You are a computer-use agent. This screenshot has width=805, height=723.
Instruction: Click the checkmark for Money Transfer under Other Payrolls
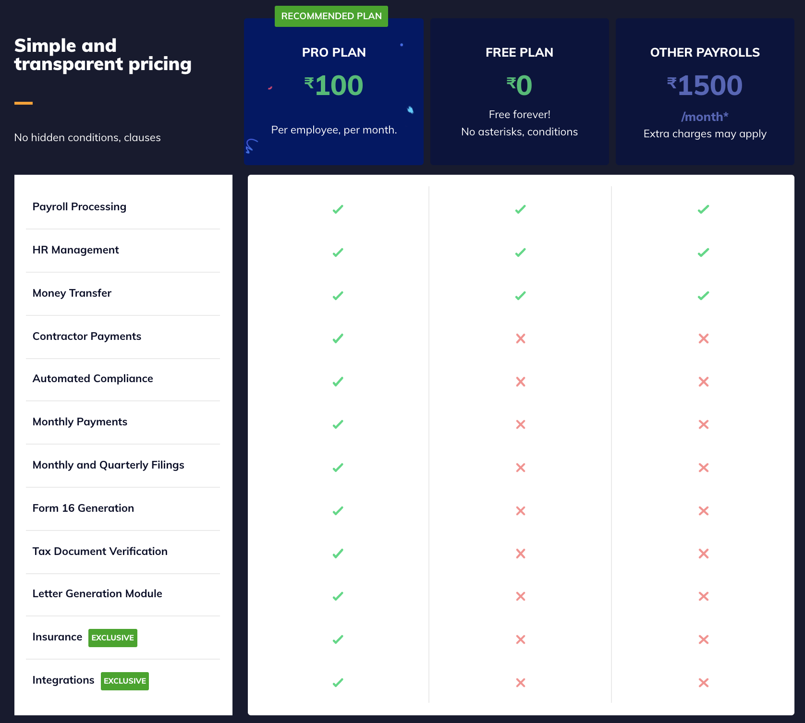(x=704, y=295)
